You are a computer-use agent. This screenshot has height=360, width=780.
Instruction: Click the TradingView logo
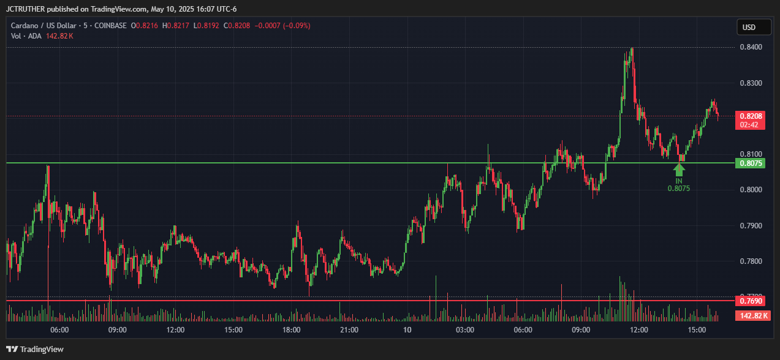36,349
